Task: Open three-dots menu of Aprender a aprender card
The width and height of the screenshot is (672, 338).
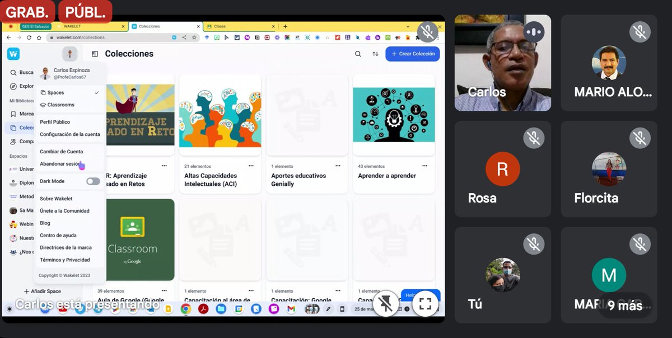Action: point(424,166)
